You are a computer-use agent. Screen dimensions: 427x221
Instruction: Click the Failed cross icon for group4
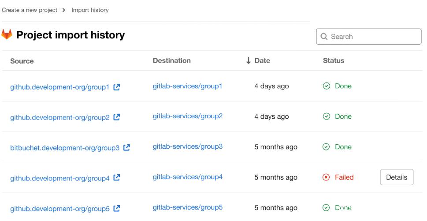click(x=326, y=177)
